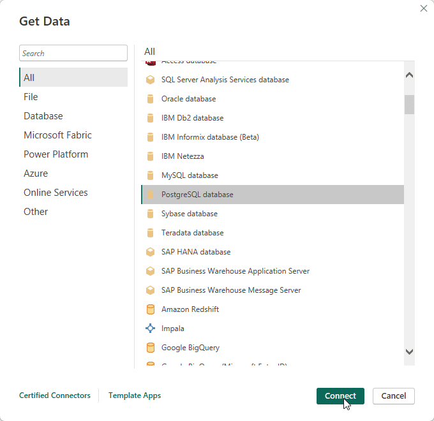The height and width of the screenshot is (421, 434).
Task: Click the MySQL database icon
Action: [x=150, y=175]
